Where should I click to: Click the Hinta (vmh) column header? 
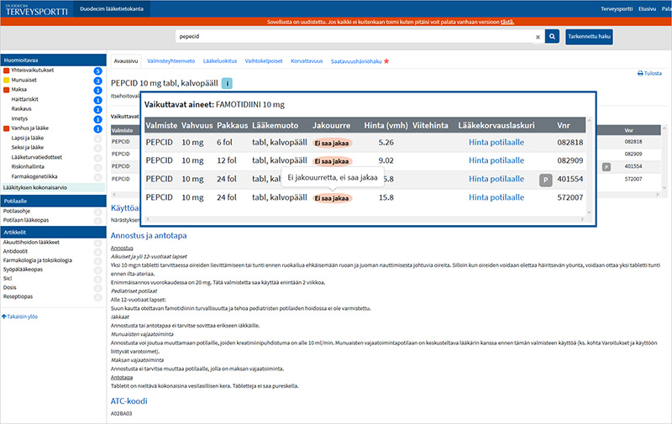point(386,125)
